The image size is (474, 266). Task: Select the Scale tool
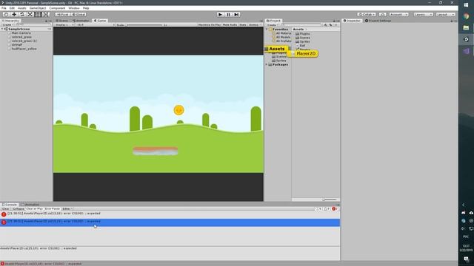[x=30, y=15]
